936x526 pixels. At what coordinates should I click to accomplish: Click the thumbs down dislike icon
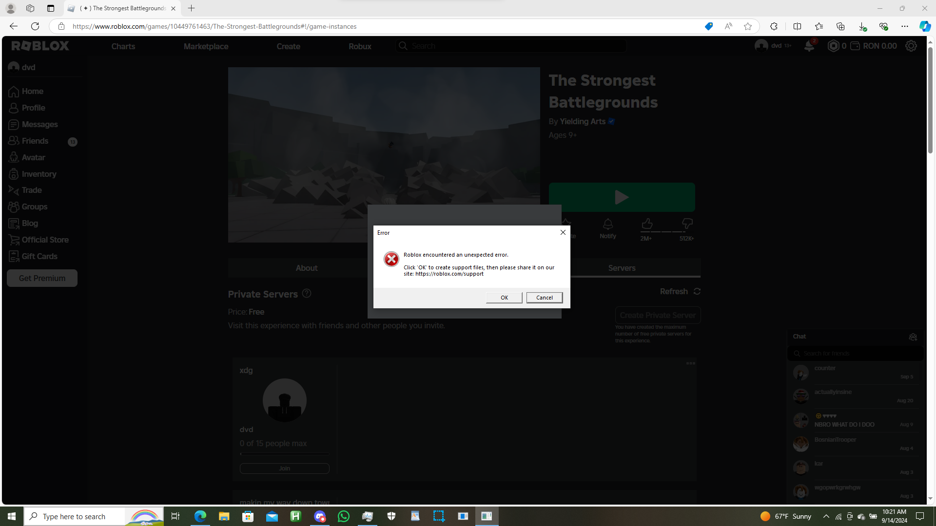pyautogui.click(x=687, y=224)
